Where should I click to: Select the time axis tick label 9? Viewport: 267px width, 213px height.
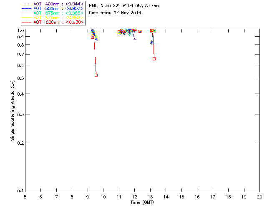point(88,197)
